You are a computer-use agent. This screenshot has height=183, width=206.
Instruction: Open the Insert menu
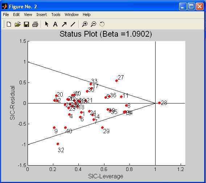(x=41, y=15)
